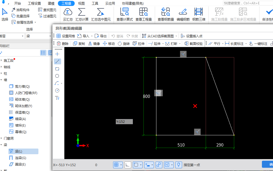Open 按属性选择 dropdown arrow

tap(35, 22)
